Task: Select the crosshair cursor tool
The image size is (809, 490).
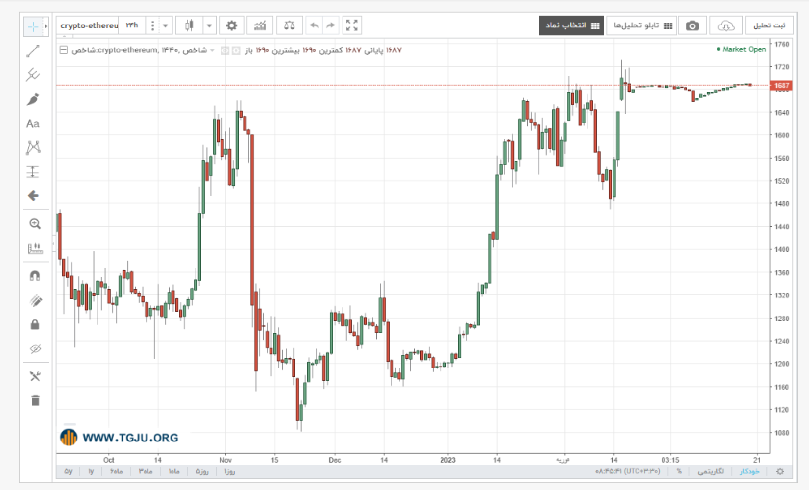Action: 33,26
